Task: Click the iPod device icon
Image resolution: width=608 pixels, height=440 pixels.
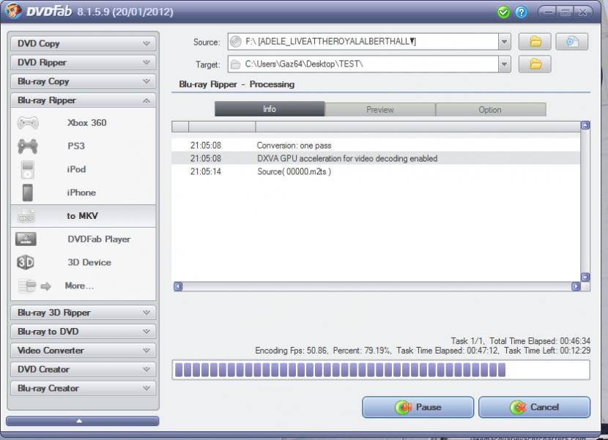Action: (x=28, y=169)
